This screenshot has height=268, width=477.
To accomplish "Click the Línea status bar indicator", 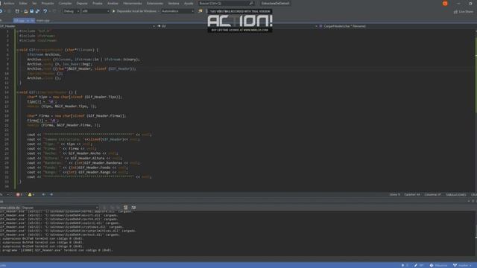I will pos(394,194).
